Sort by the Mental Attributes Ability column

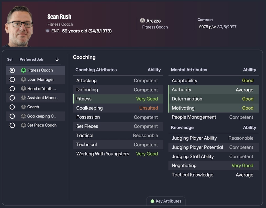pyautogui.click(x=249, y=70)
